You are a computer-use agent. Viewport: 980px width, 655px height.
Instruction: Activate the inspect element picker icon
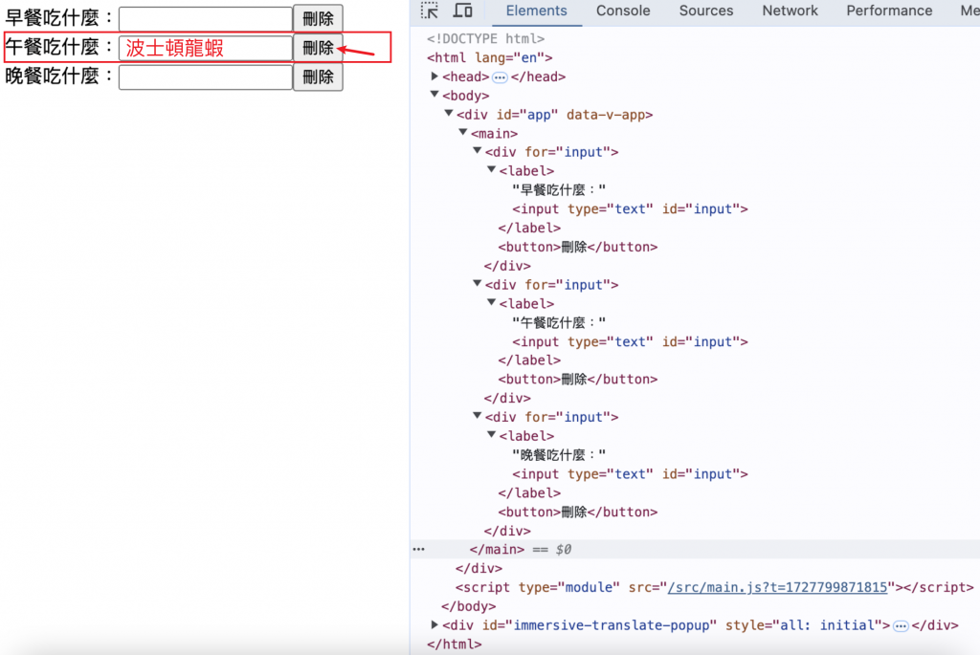(430, 11)
